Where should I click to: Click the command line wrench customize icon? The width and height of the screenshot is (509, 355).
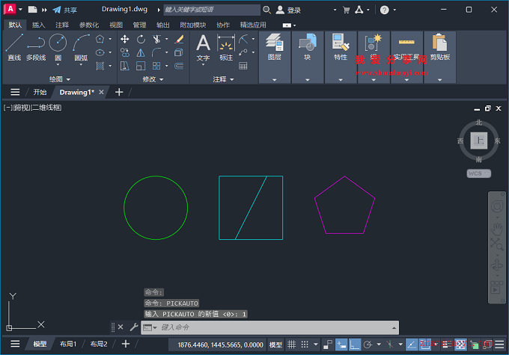[134, 327]
